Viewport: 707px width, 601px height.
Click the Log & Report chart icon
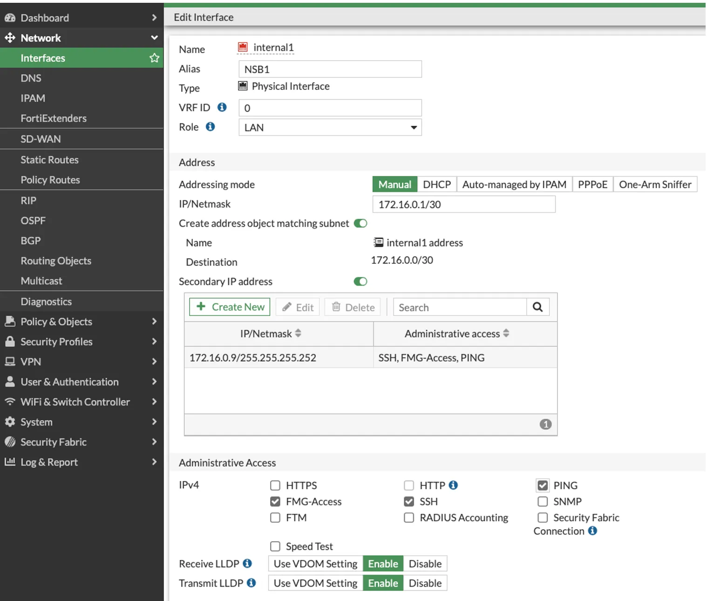pos(10,462)
